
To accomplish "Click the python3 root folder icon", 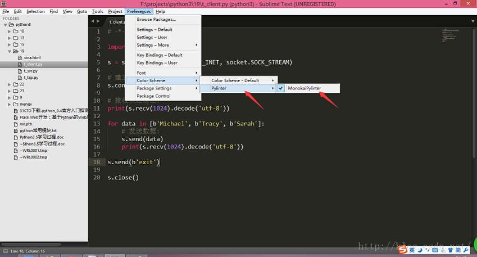I will 11,25.
